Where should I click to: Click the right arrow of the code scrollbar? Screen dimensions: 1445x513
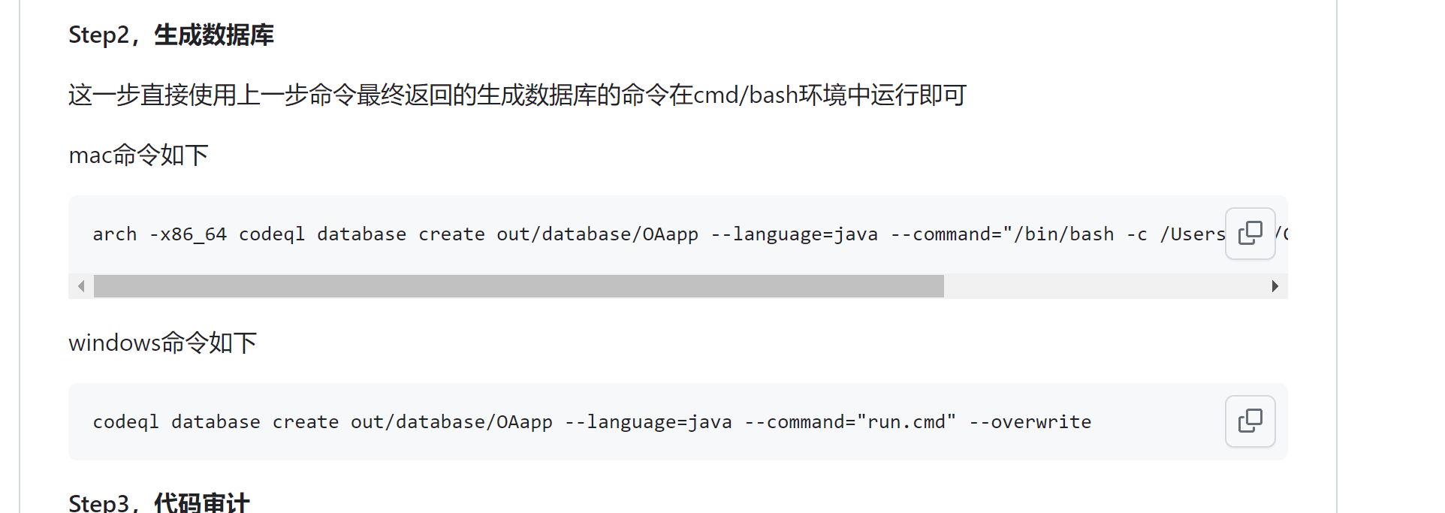[1275, 286]
